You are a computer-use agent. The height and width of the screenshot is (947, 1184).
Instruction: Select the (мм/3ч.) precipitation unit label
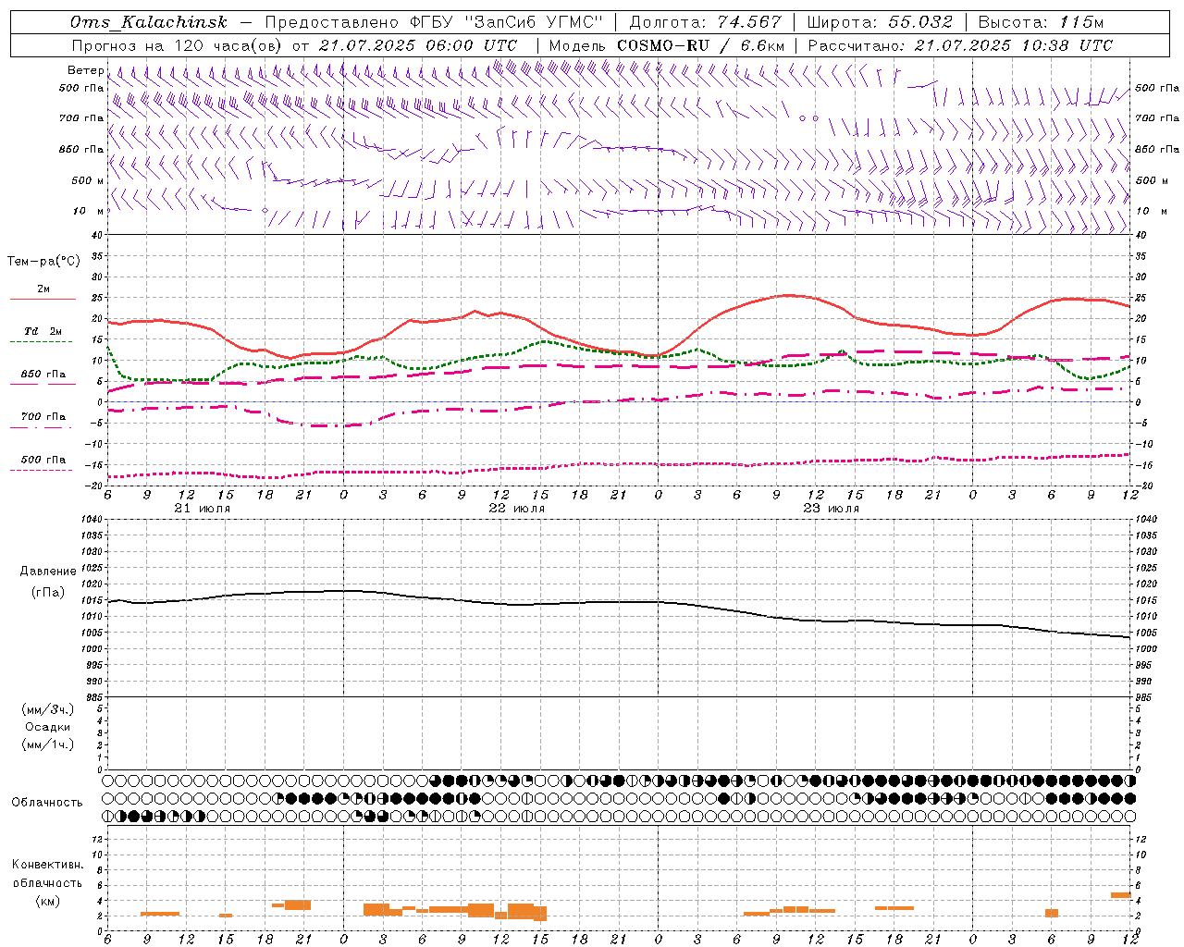[x=48, y=709]
